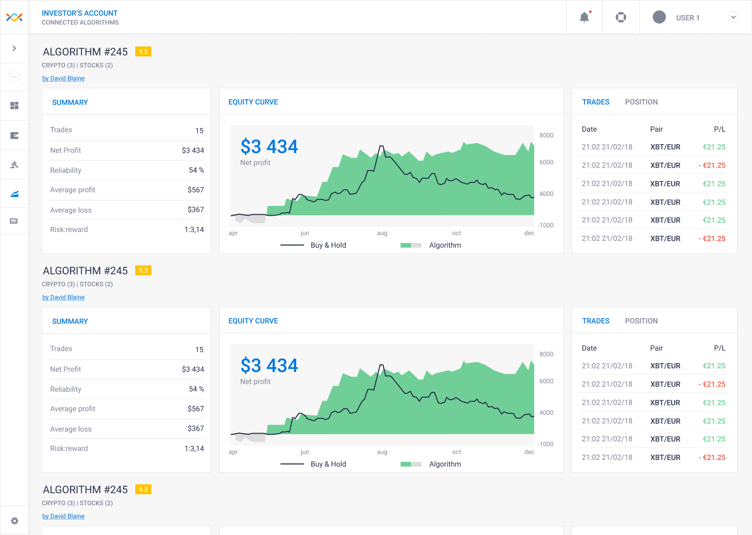
Task: Click the 9.2 rating badge of second algorithm
Action: (x=143, y=271)
